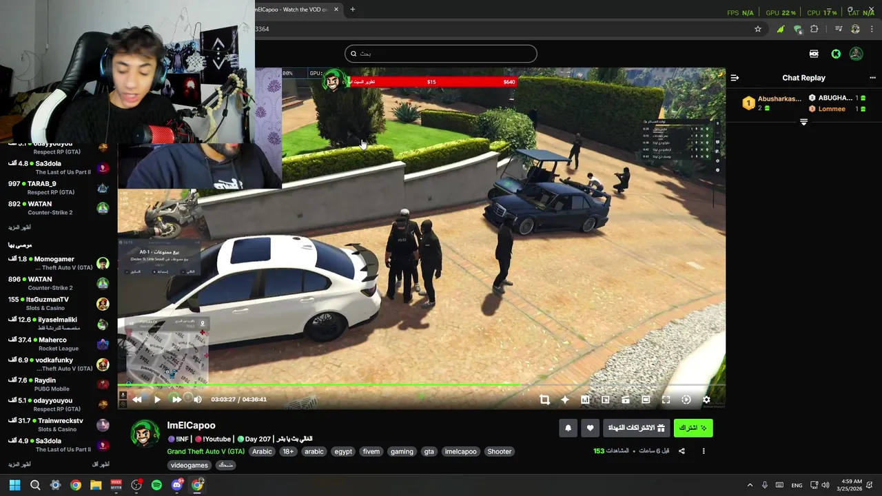Open File Explorer from taskbar
This screenshot has width=882, height=496.
coord(96,485)
